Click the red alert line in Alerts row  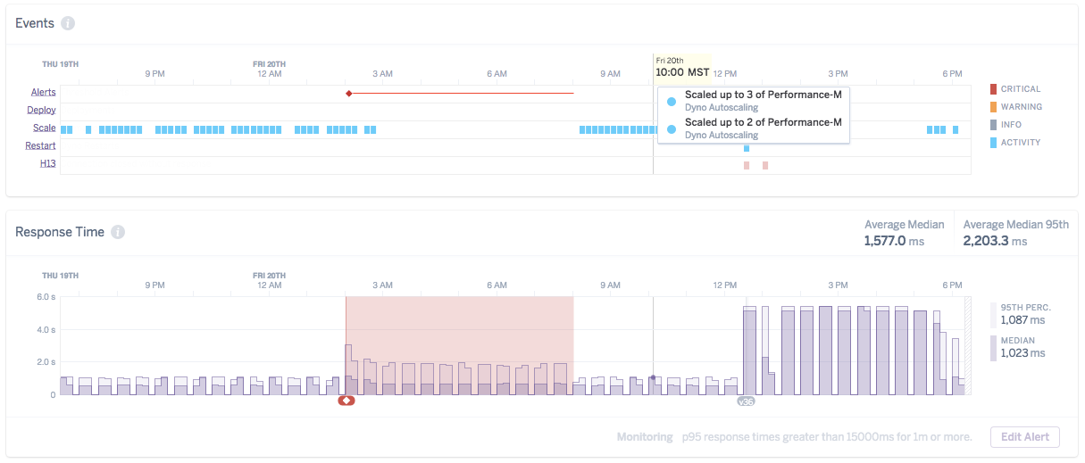pyautogui.click(x=463, y=93)
